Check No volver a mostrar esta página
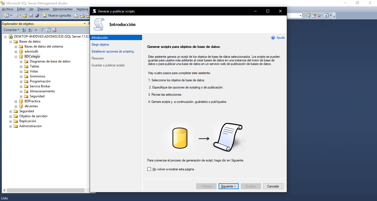Viewport: 377px width, 201px height. click(x=149, y=169)
